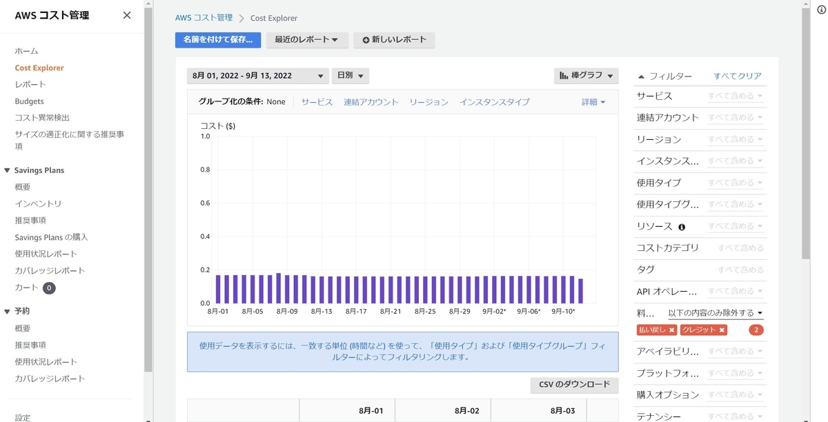Collapse the Savings Plans section
The height and width of the screenshot is (422, 828).
(x=7, y=170)
